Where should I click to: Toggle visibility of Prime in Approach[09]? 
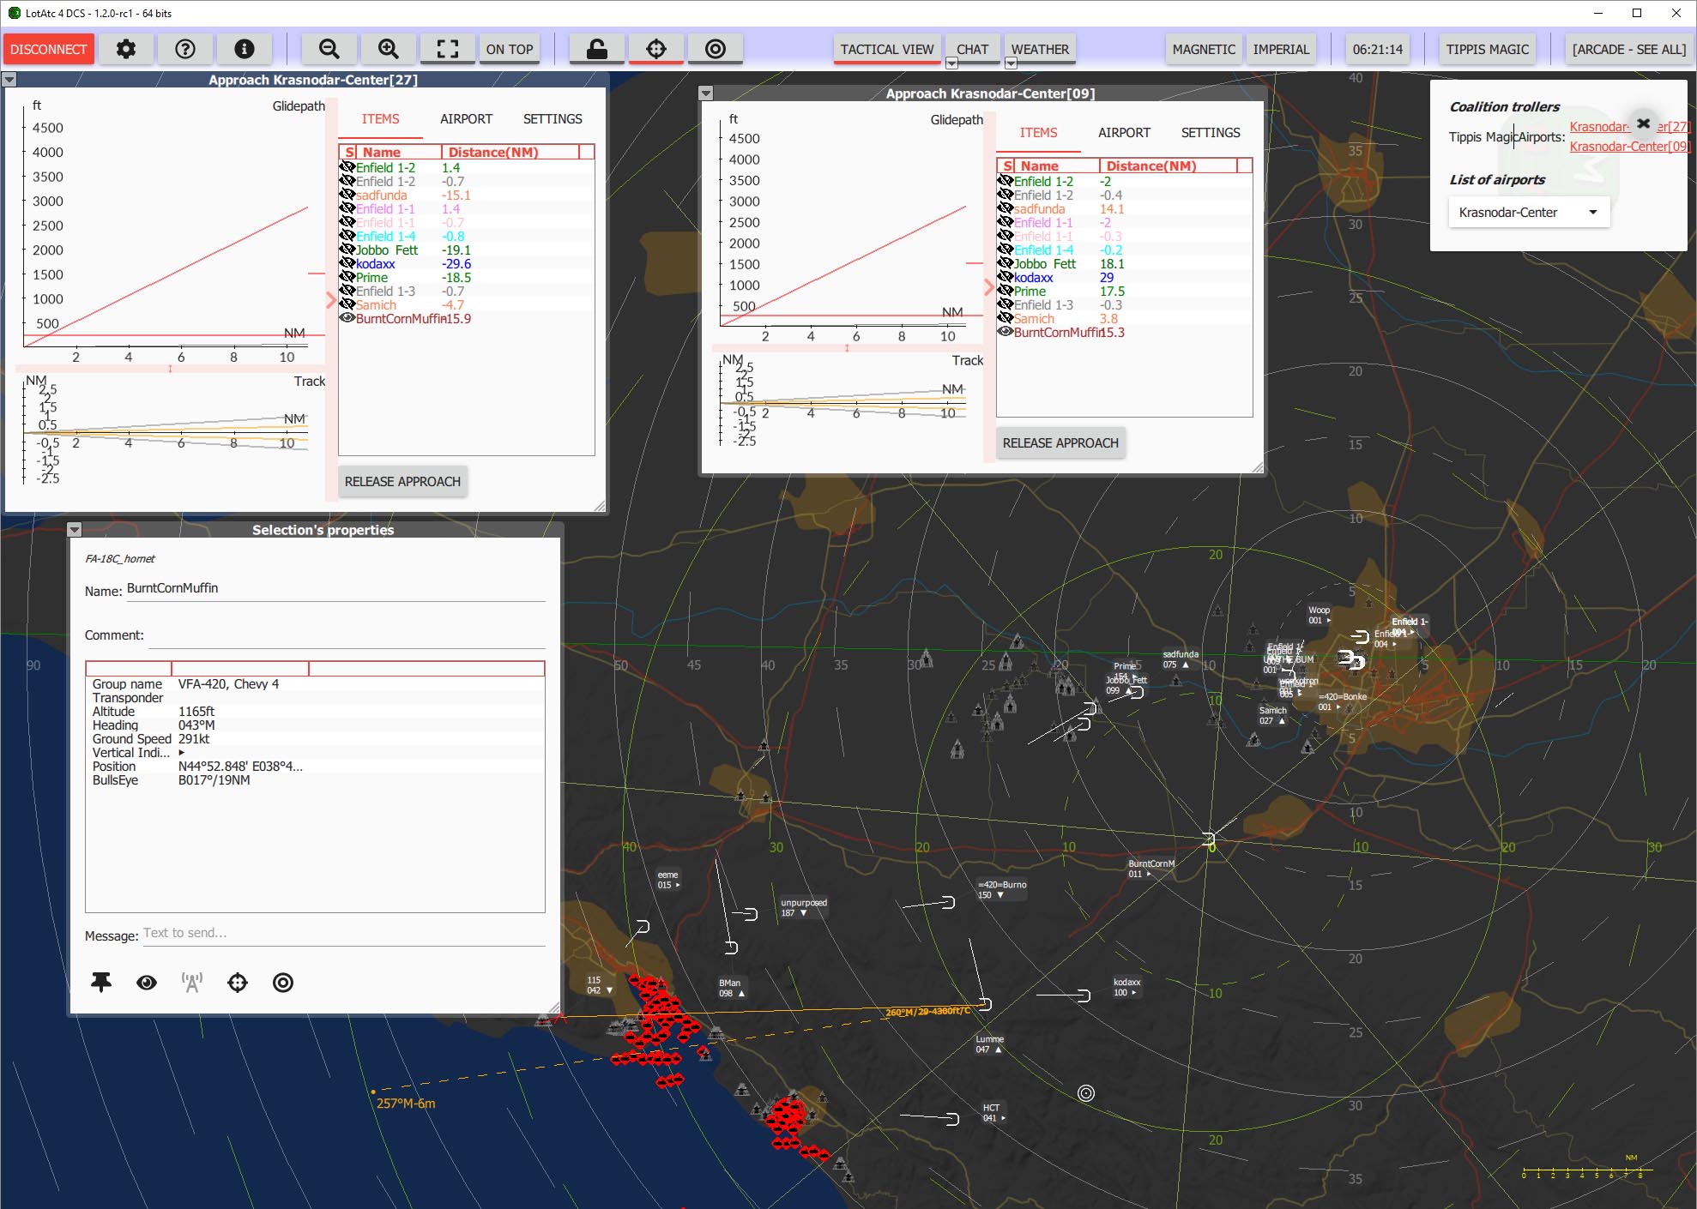[1005, 291]
